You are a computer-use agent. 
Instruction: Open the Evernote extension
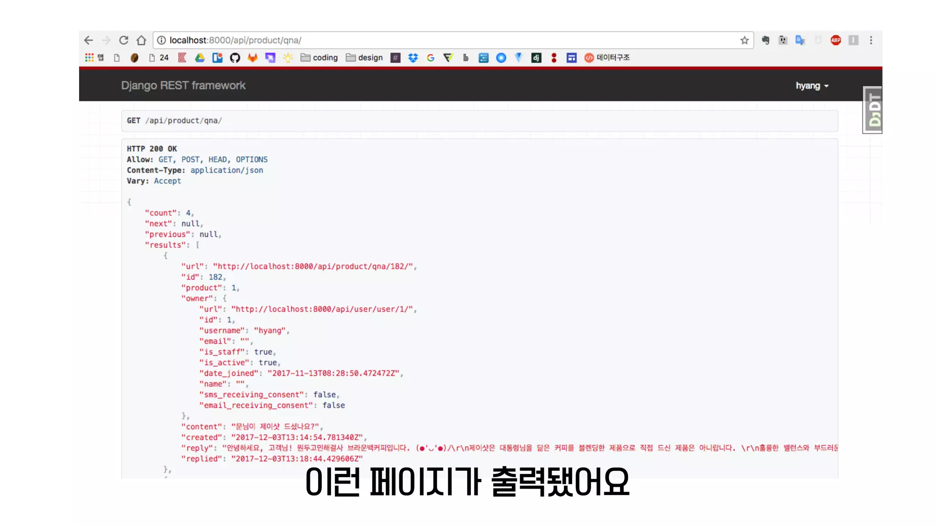[x=766, y=40]
